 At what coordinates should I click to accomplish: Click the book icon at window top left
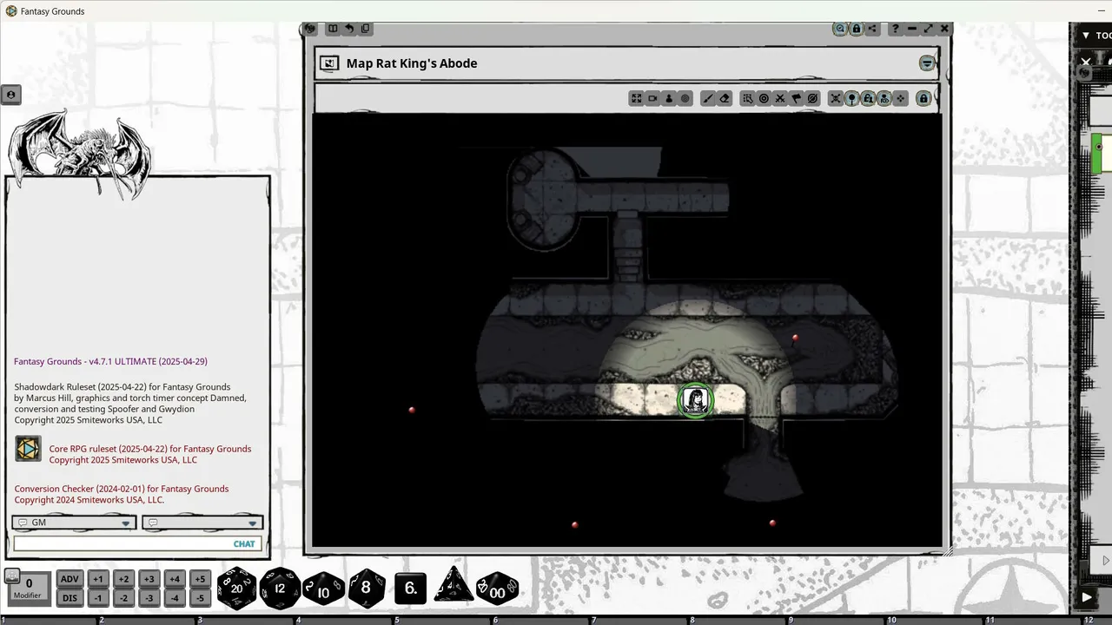[333, 29]
